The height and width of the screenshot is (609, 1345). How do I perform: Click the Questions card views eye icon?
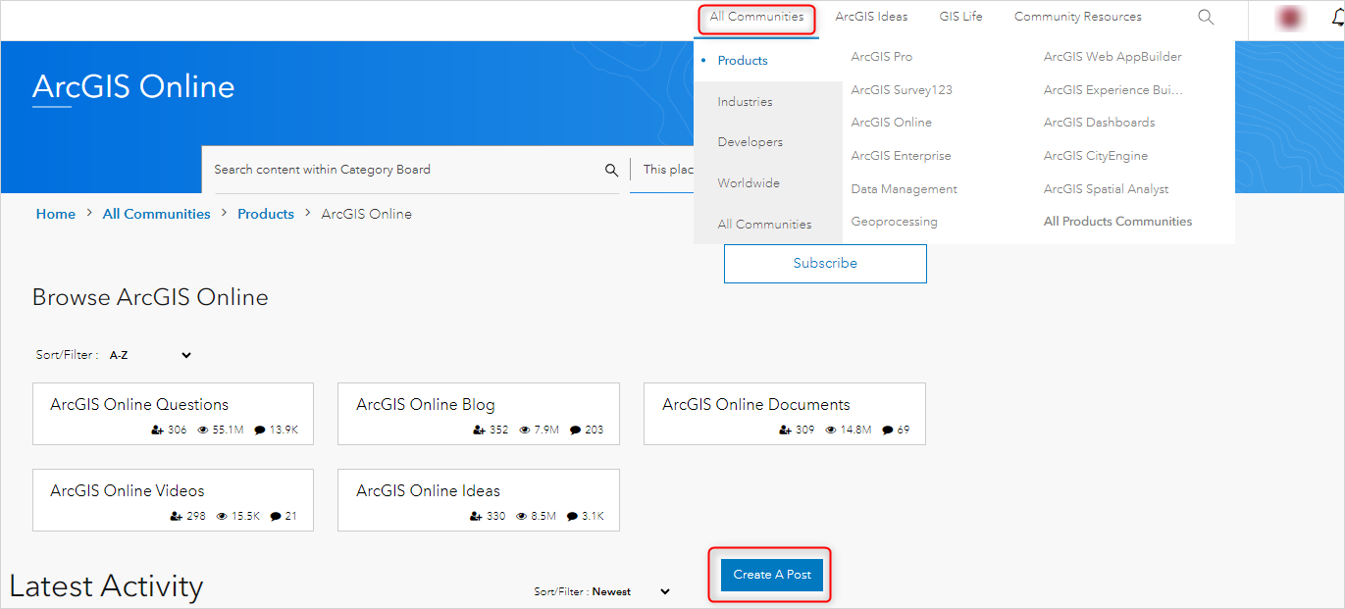coord(203,431)
